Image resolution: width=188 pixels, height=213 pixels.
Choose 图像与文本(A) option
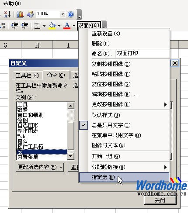pos(125,145)
